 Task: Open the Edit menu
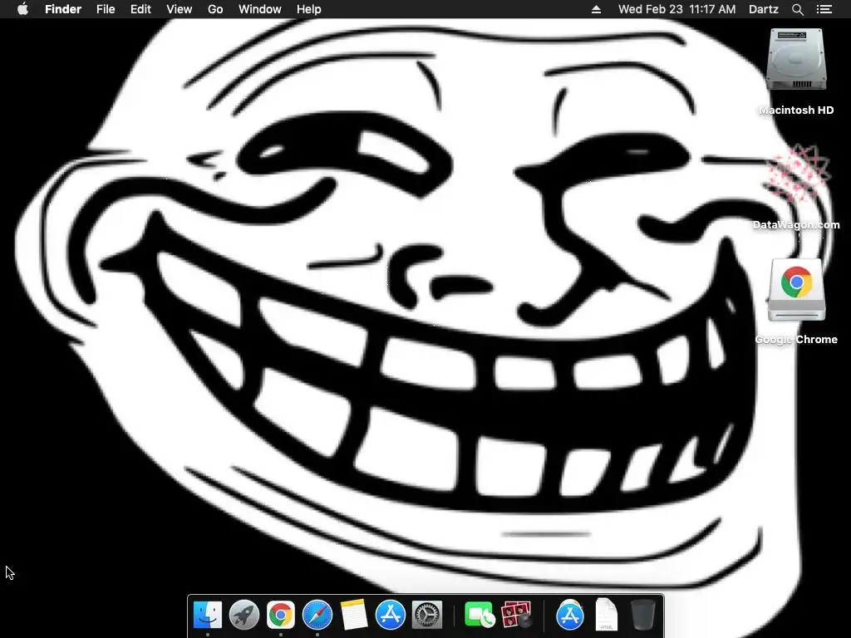tap(140, 9)
